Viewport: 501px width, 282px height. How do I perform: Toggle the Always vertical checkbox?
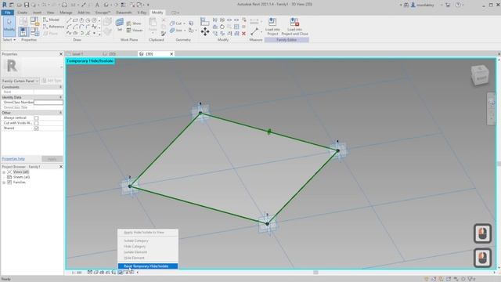[37, 118]
